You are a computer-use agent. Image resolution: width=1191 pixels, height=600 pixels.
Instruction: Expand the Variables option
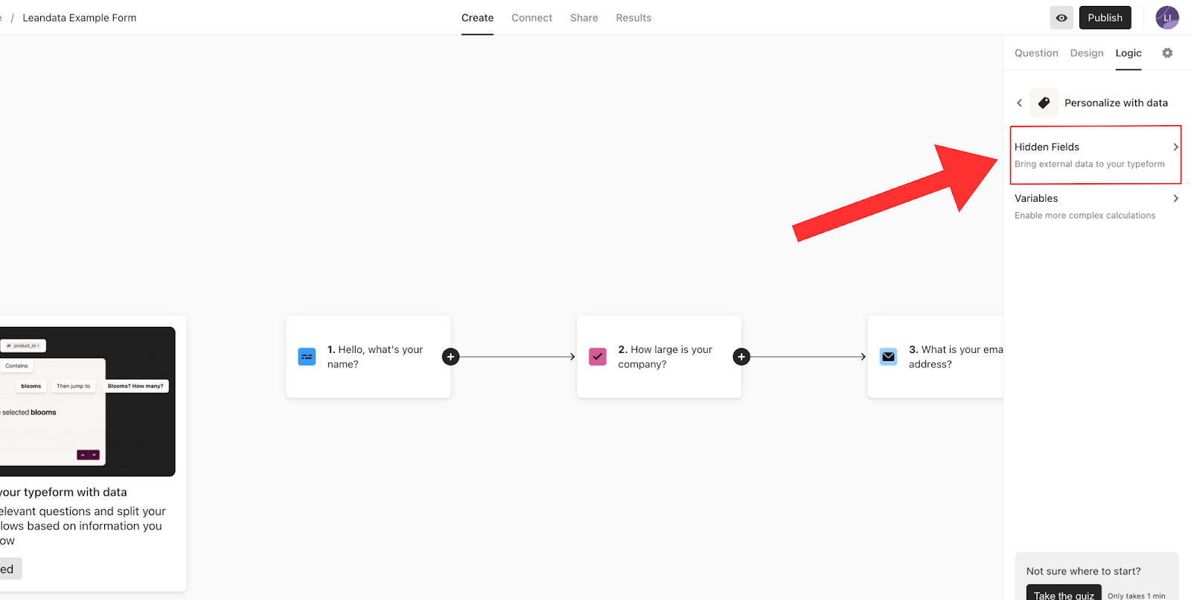click(1095, 205)
